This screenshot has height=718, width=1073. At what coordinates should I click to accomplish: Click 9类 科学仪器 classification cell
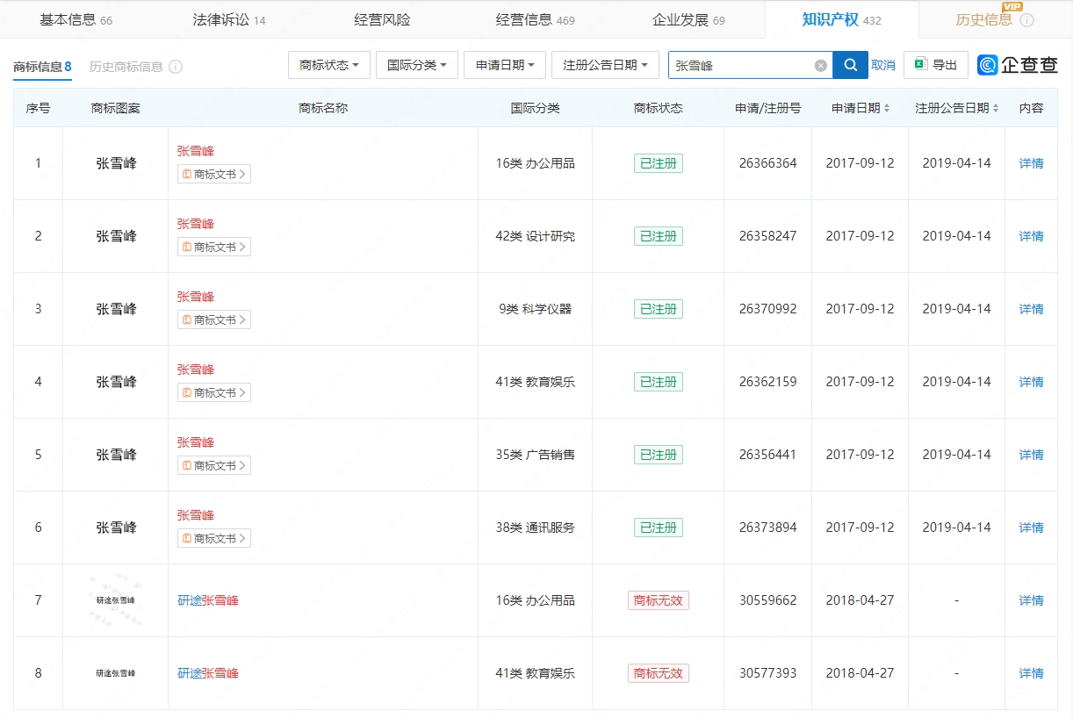point(536,309)
